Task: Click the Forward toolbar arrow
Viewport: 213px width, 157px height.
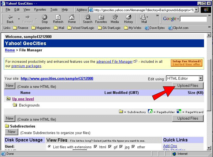Action: point(27,19)
